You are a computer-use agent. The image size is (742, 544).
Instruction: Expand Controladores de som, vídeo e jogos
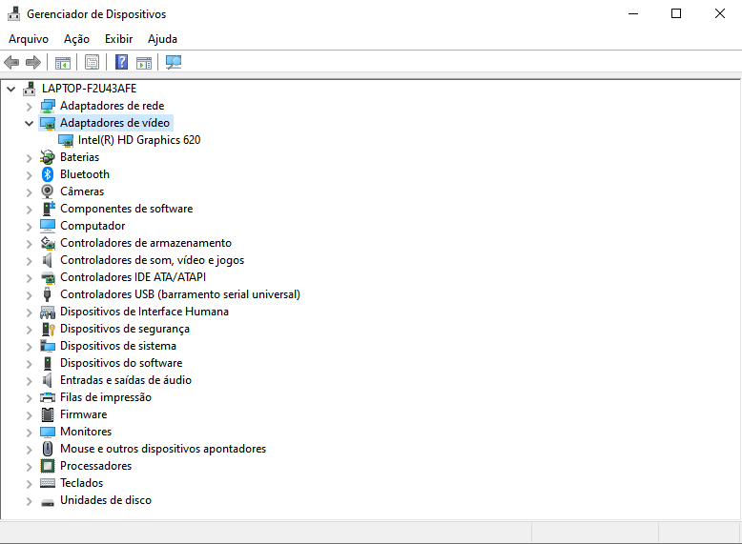click(30, 260)
